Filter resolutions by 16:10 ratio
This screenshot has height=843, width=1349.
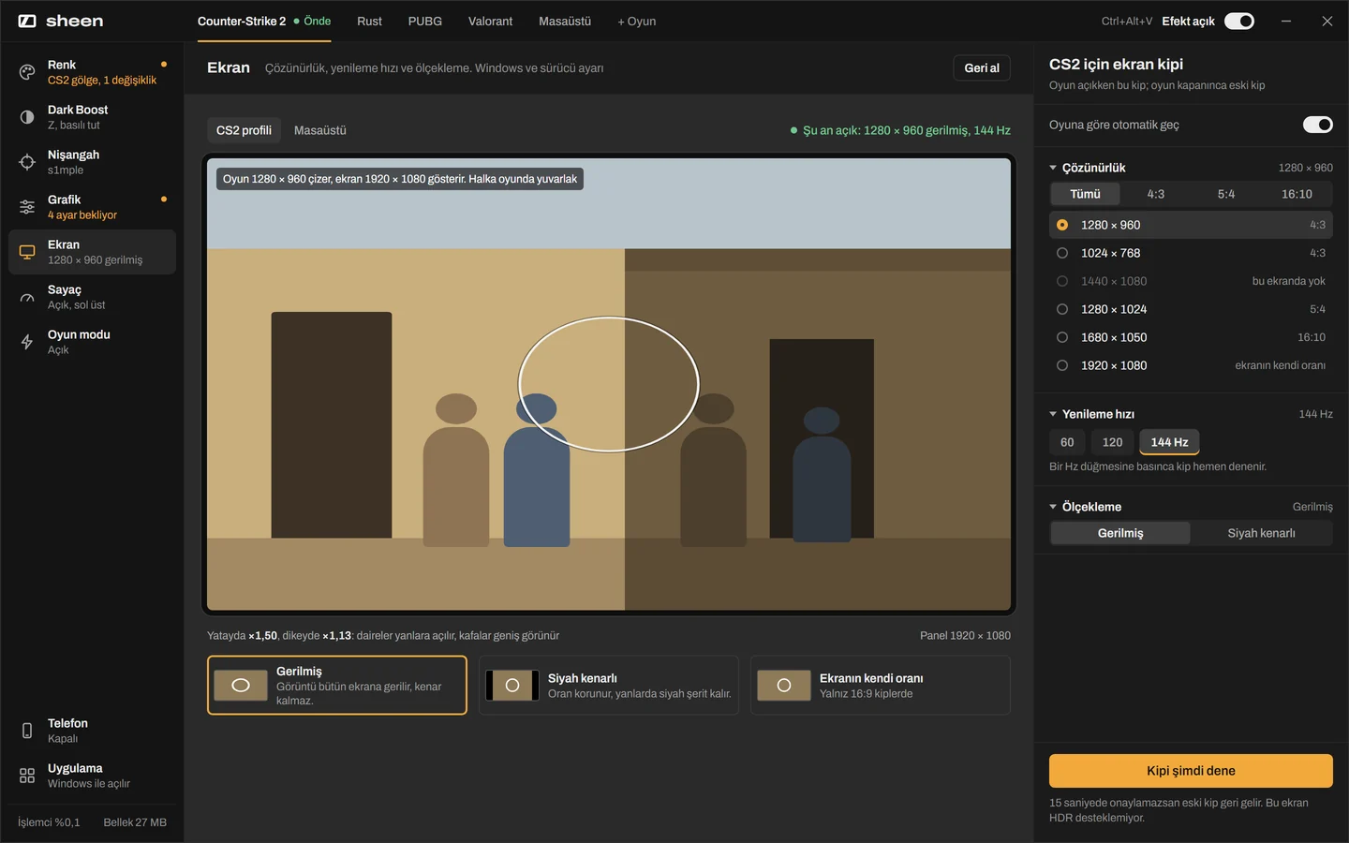(1297, 194)
